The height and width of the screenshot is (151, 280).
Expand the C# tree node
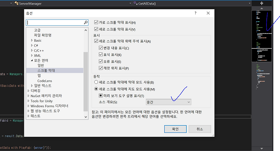(x=32, y=45)
